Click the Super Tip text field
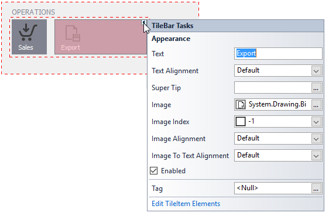This screenshot has width=329, height=216. tap(273, 88)
